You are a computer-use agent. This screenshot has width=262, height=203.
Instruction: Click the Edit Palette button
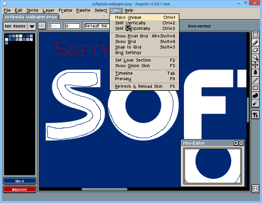pyautogui.click(x=15, y=26)
